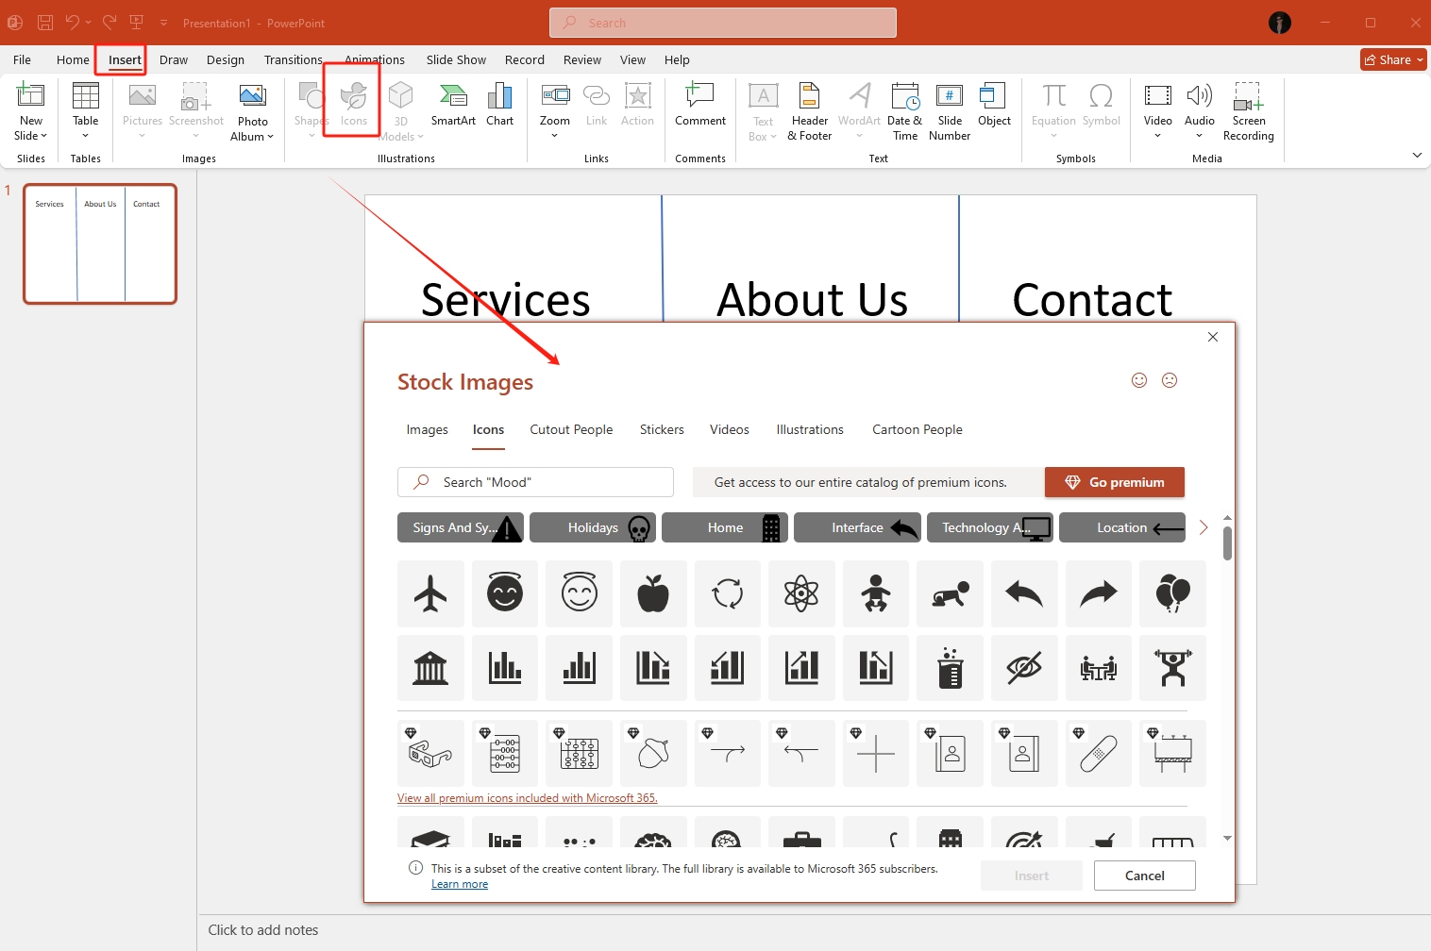Click Cancel in Stock Images dialog
The image size is (1431, 951).
pyautogui.click(x=1145, y=876)
